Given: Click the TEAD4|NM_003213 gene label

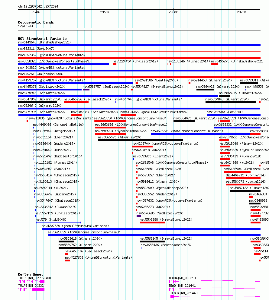Looking at the screenshot, I should coord(182,278).
